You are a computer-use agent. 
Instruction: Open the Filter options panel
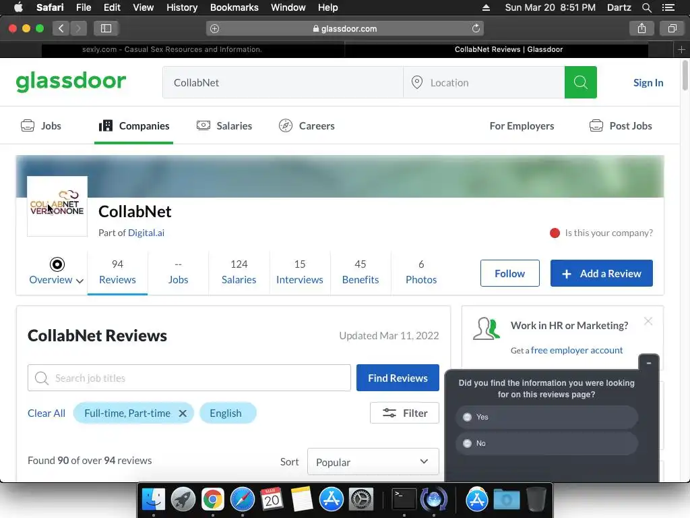(404, 413)
